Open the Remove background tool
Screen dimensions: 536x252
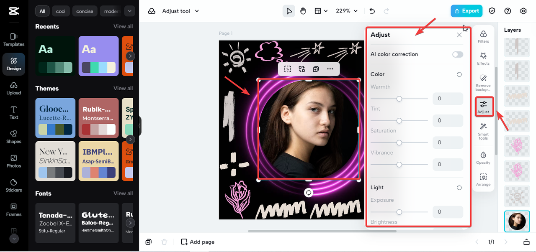(483, 83)
